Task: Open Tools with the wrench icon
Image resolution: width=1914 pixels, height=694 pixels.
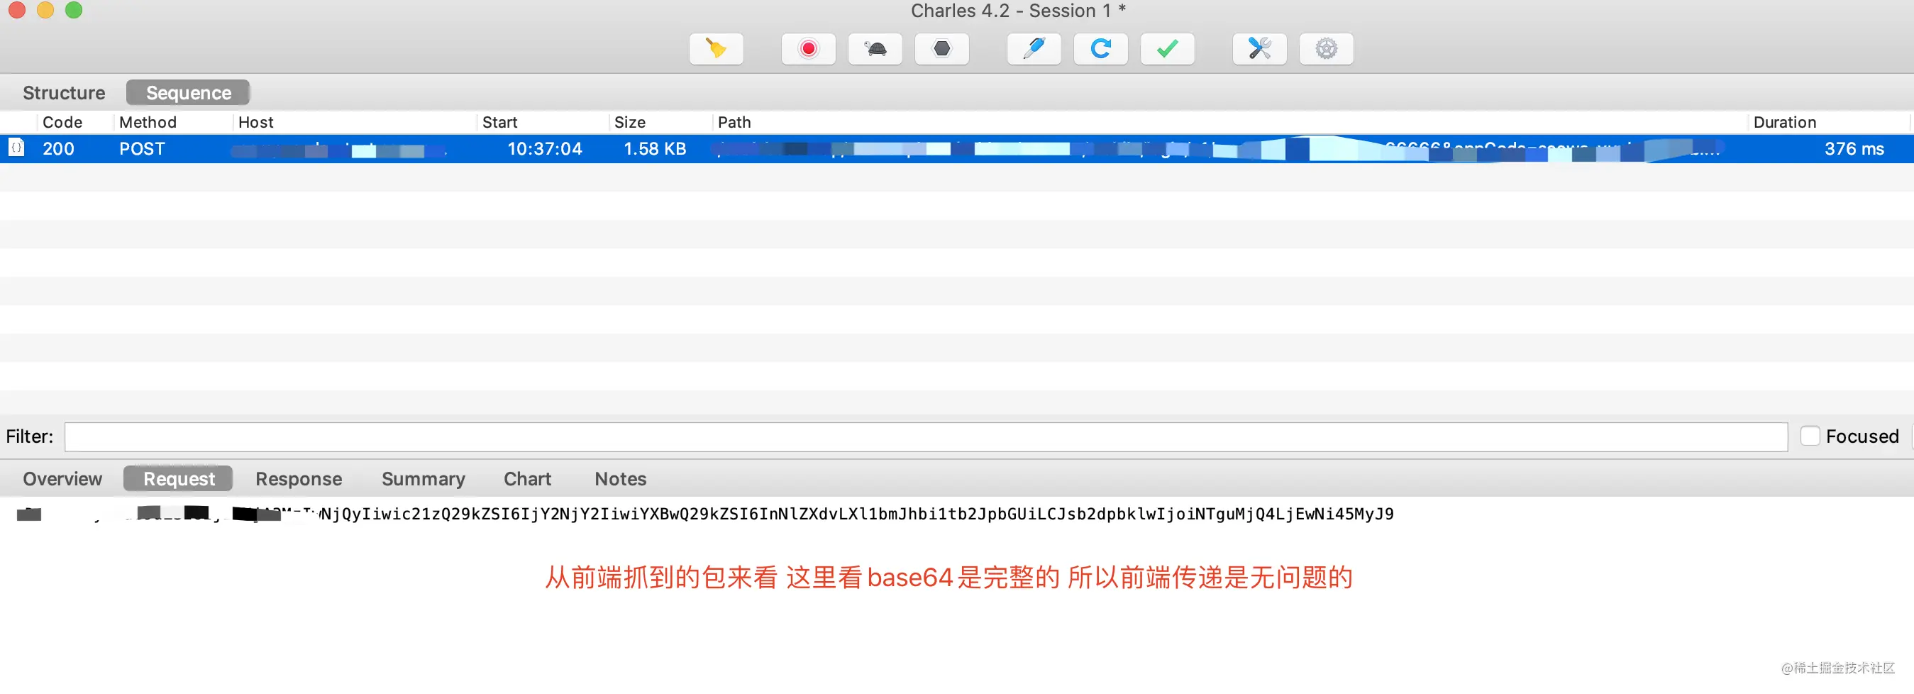Action: point(1259,49)
